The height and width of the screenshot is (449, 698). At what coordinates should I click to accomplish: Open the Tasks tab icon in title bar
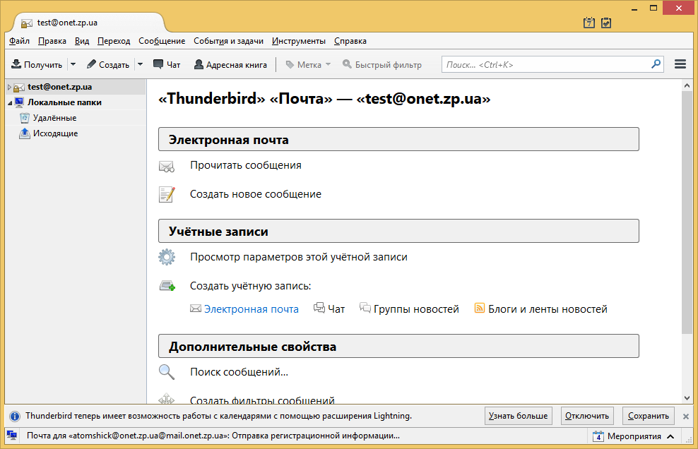point(606,23)
